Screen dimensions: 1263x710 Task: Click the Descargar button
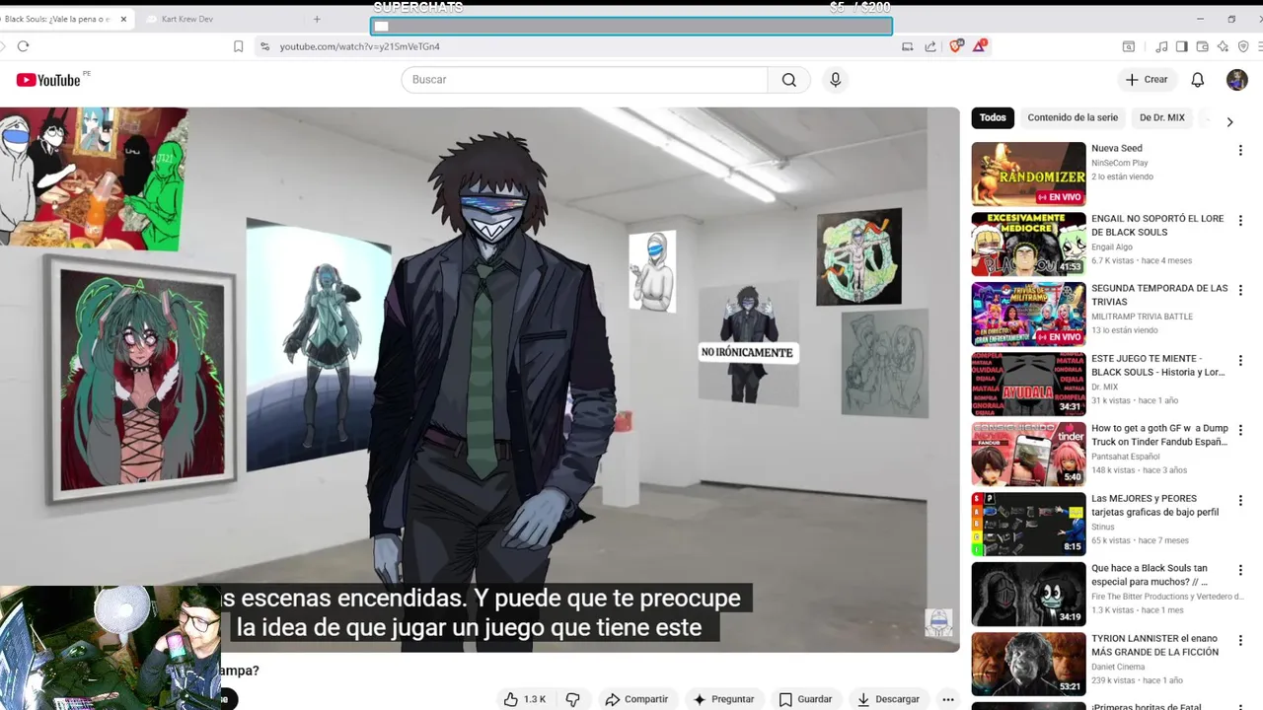[x=888, y=699]
